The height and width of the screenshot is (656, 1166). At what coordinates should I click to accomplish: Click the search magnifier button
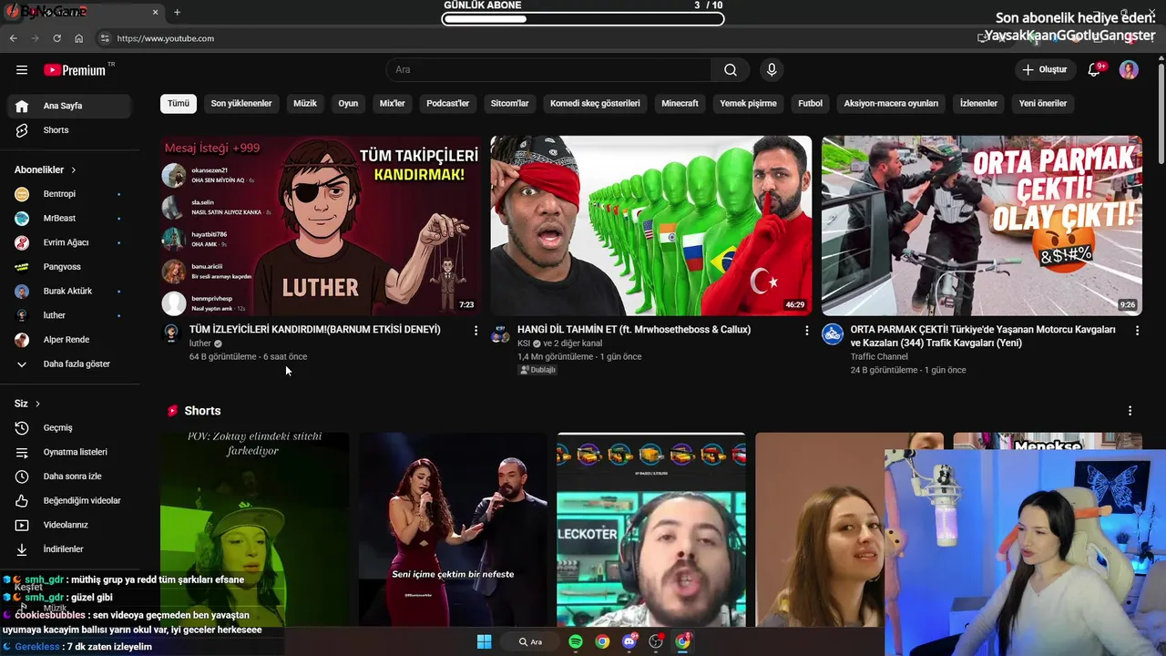click(731, 70)
